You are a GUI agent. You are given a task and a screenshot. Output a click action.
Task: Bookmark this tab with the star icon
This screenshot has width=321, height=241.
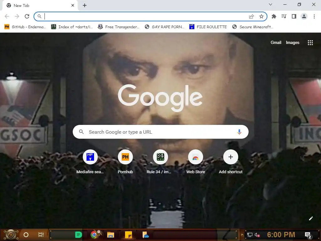pyautogui.click(x=261, y=16)
